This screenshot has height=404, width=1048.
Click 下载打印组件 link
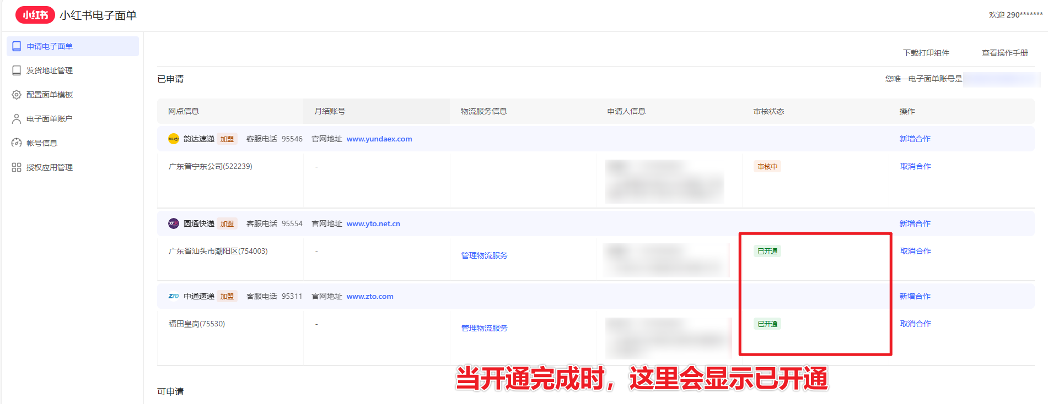(x=926, y=53)
